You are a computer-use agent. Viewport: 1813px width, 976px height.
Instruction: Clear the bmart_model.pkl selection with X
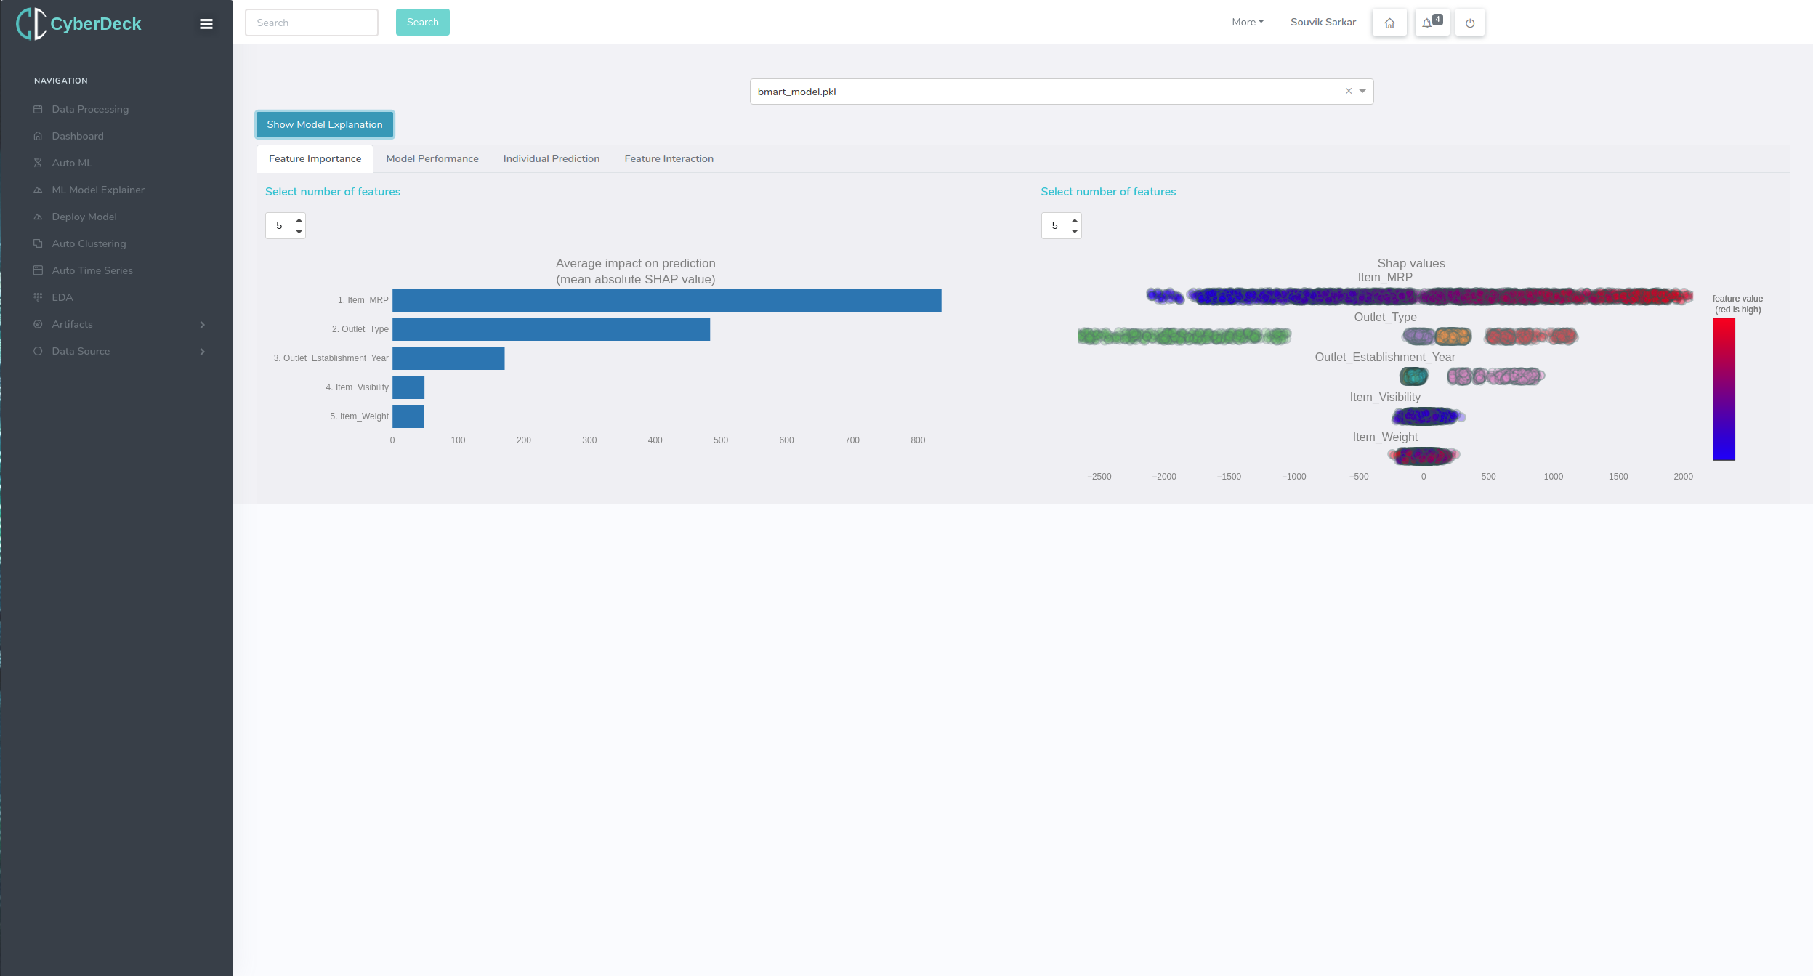(x=1349, y=92)
